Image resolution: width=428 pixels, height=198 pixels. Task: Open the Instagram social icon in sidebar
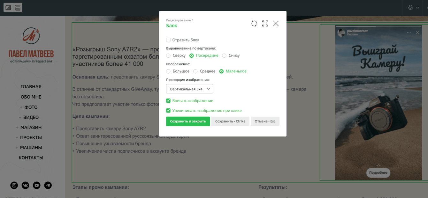(14, 185)
